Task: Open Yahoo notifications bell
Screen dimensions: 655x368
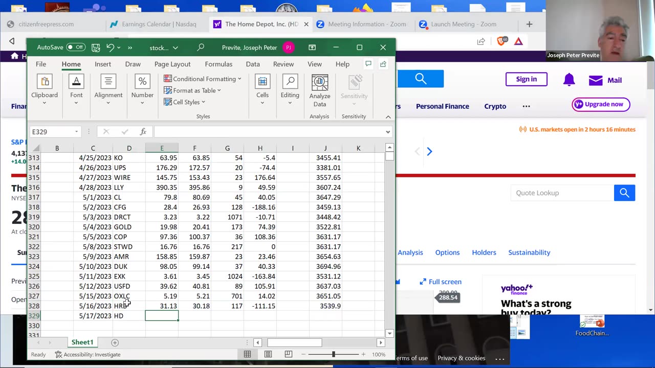Action: tap(569, 80)
